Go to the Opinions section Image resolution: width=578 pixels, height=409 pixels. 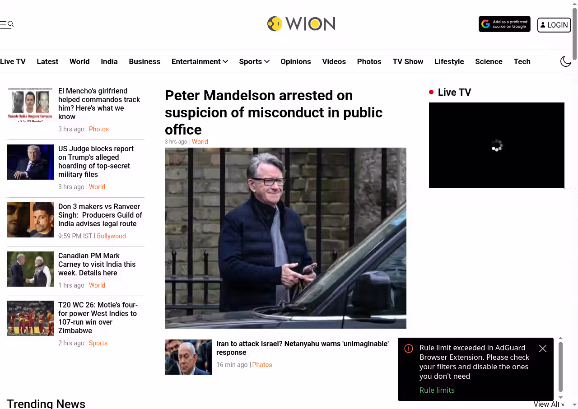pos(295,61)
